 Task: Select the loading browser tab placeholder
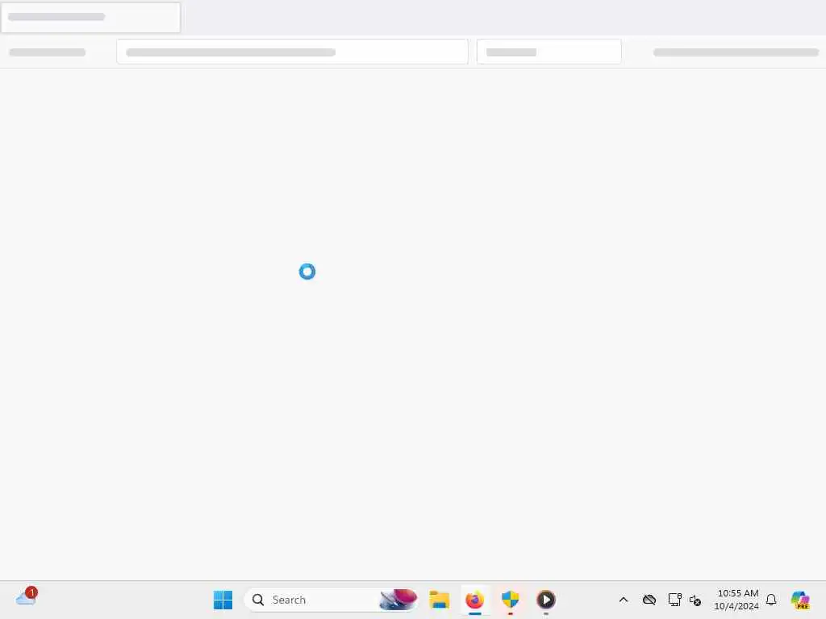(x=90, y=18)
